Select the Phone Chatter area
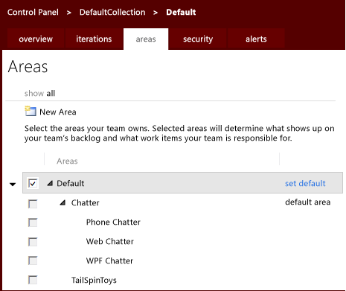346x291 pixels. click(113, 222)
